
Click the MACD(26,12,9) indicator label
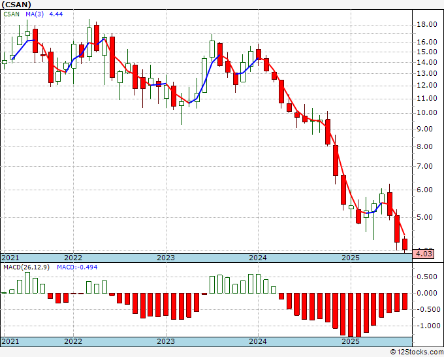(x=26, y=267)
